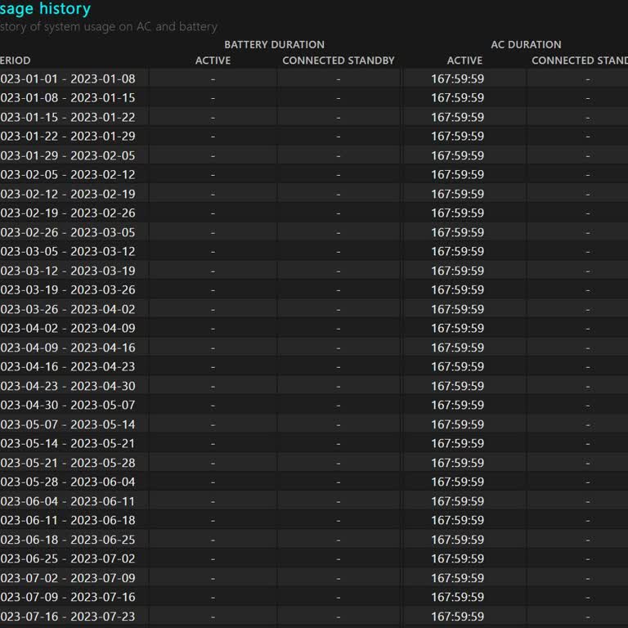
Task: Click AC active time for 2023-07-02 - 2023-07-09
Action: point(457,578)
